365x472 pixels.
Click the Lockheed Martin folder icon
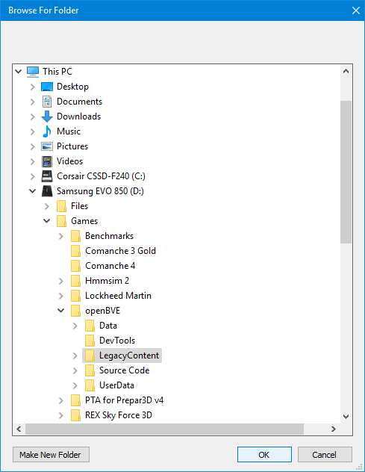(75, 296)
